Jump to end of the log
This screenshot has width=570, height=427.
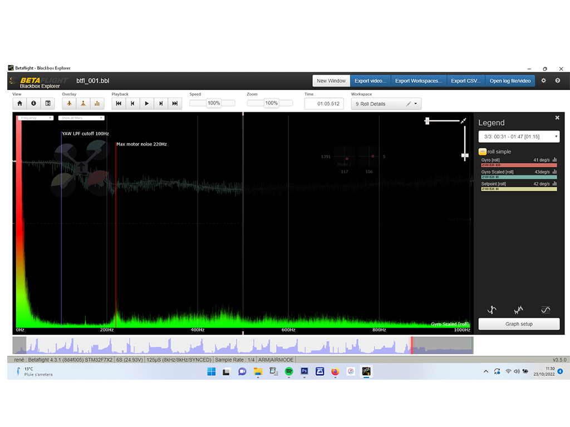tap(175, 103)
